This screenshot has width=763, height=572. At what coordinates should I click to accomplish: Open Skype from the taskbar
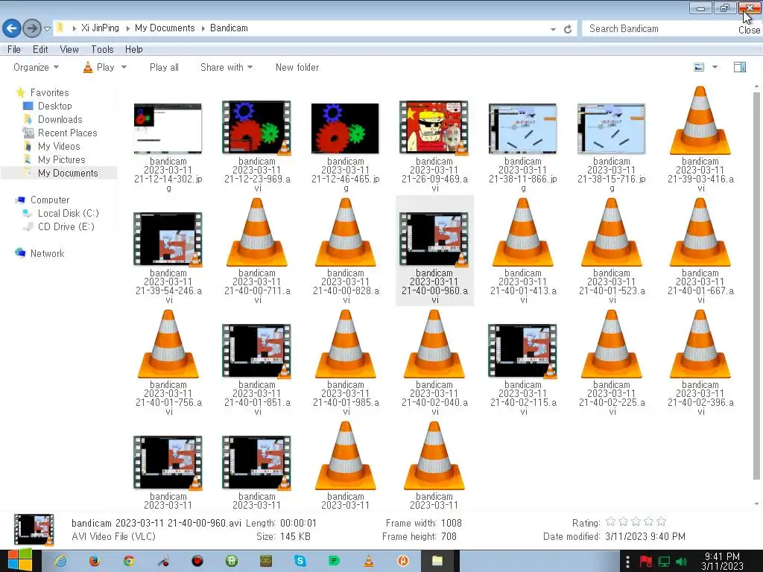[x=300, y=561]
